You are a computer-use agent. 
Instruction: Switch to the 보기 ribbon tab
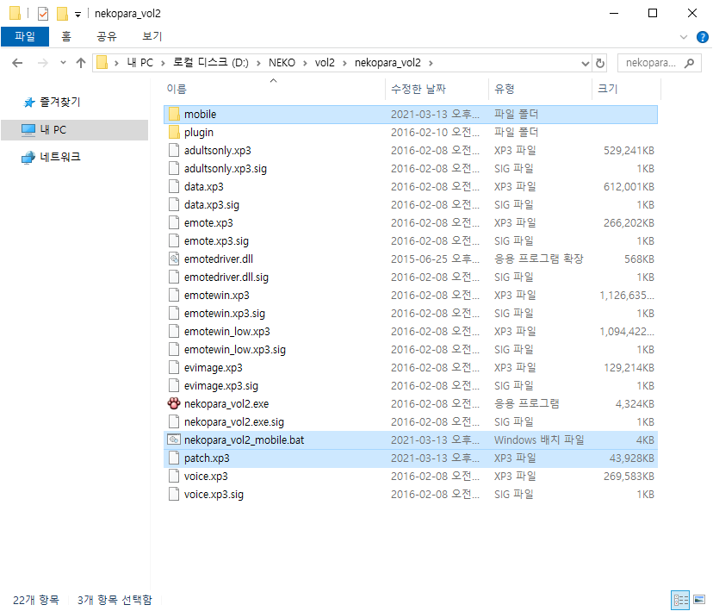coord(152,36)
